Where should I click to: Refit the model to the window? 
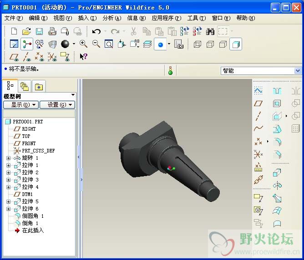109,44
